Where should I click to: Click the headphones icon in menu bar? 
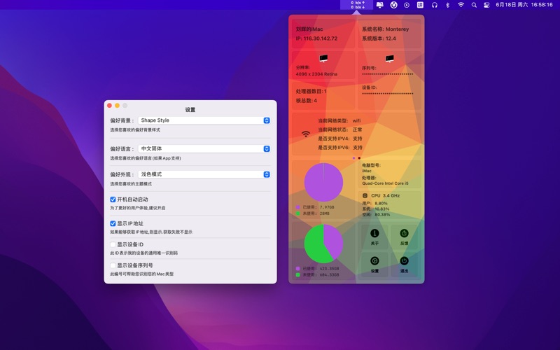(x=434, y=5)
